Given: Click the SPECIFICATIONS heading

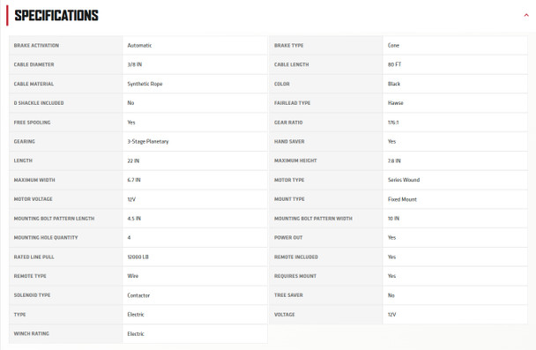Looking at the screenshot, I should click(56, 15).
